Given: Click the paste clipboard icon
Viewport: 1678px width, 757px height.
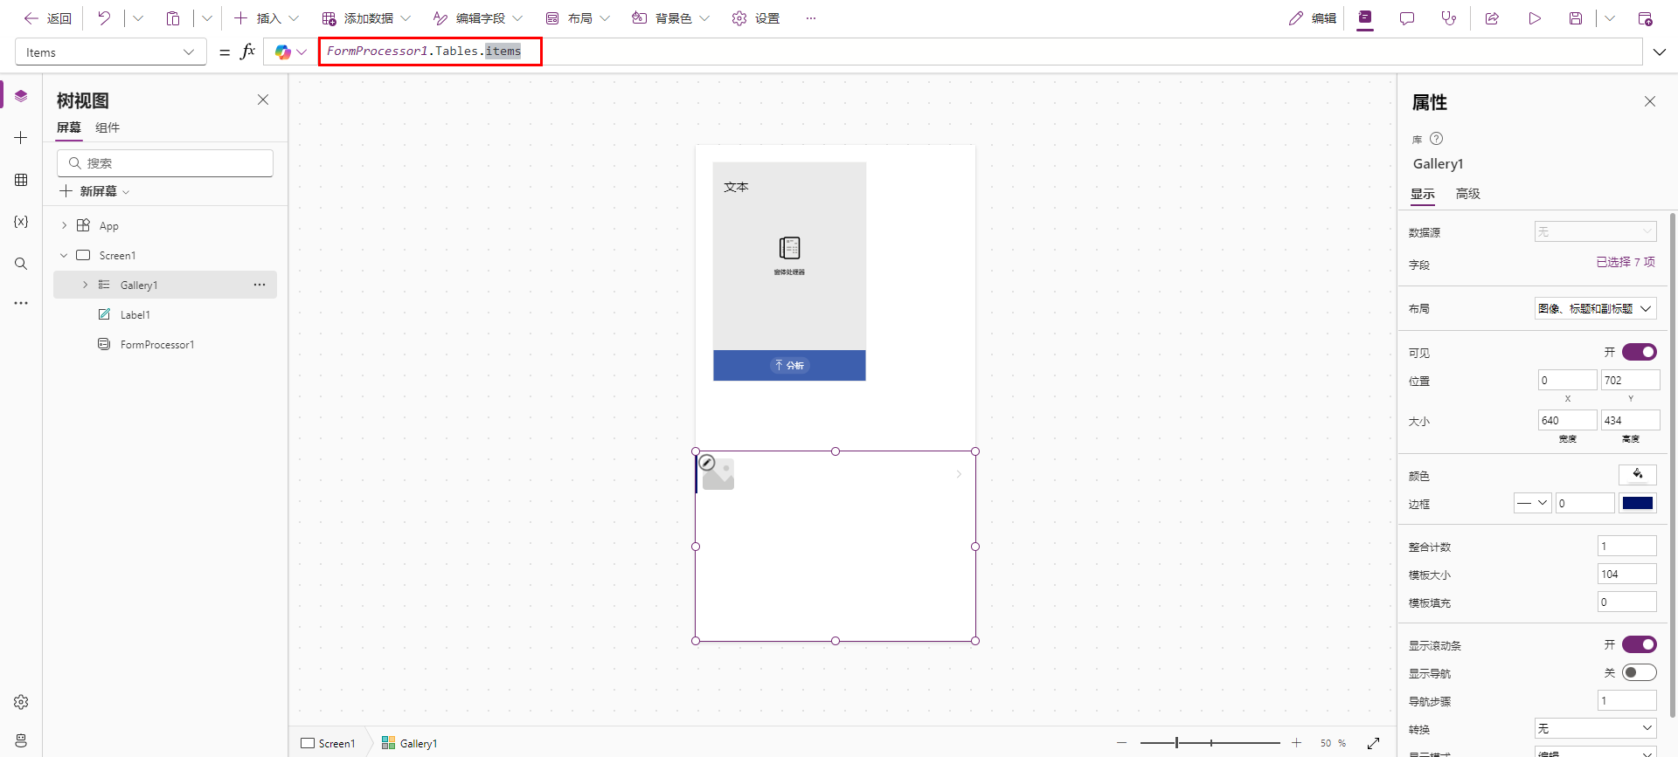Looking at the screenshot, I should coord(173,18).
